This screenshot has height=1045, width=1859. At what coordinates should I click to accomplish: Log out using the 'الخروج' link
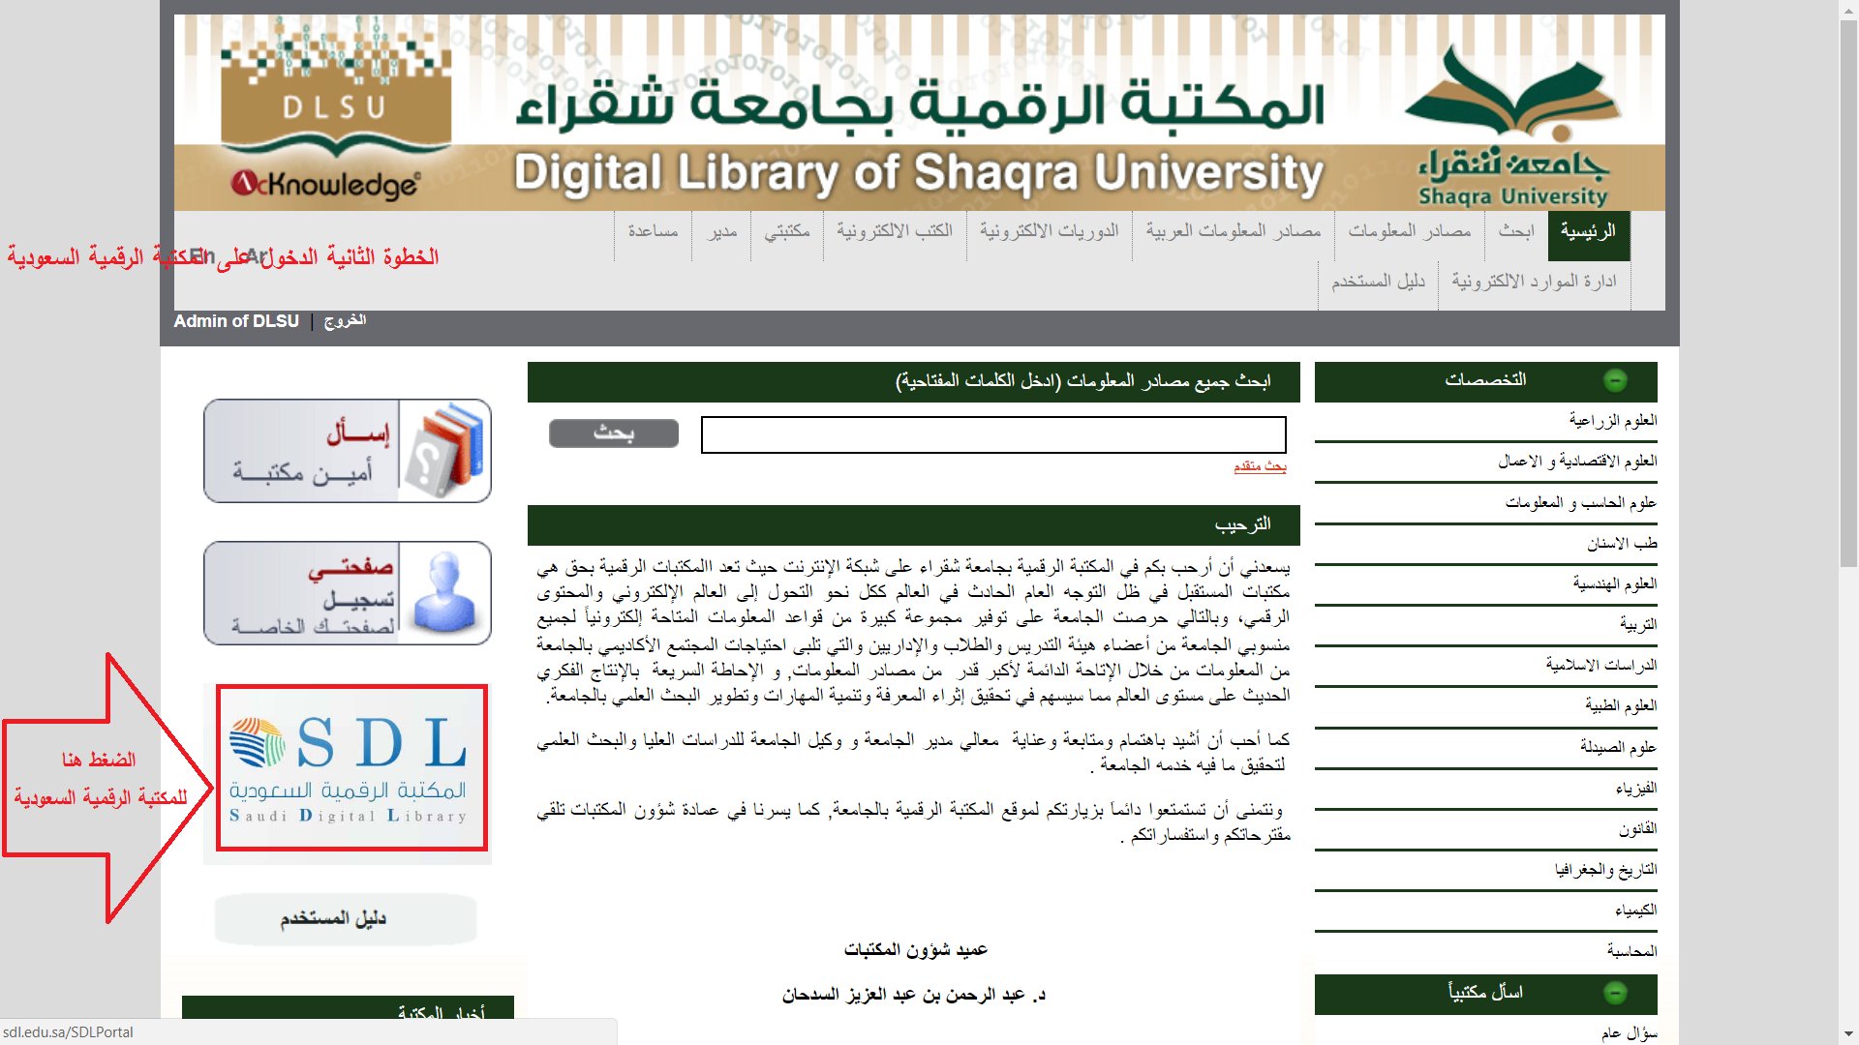(344, 320)
